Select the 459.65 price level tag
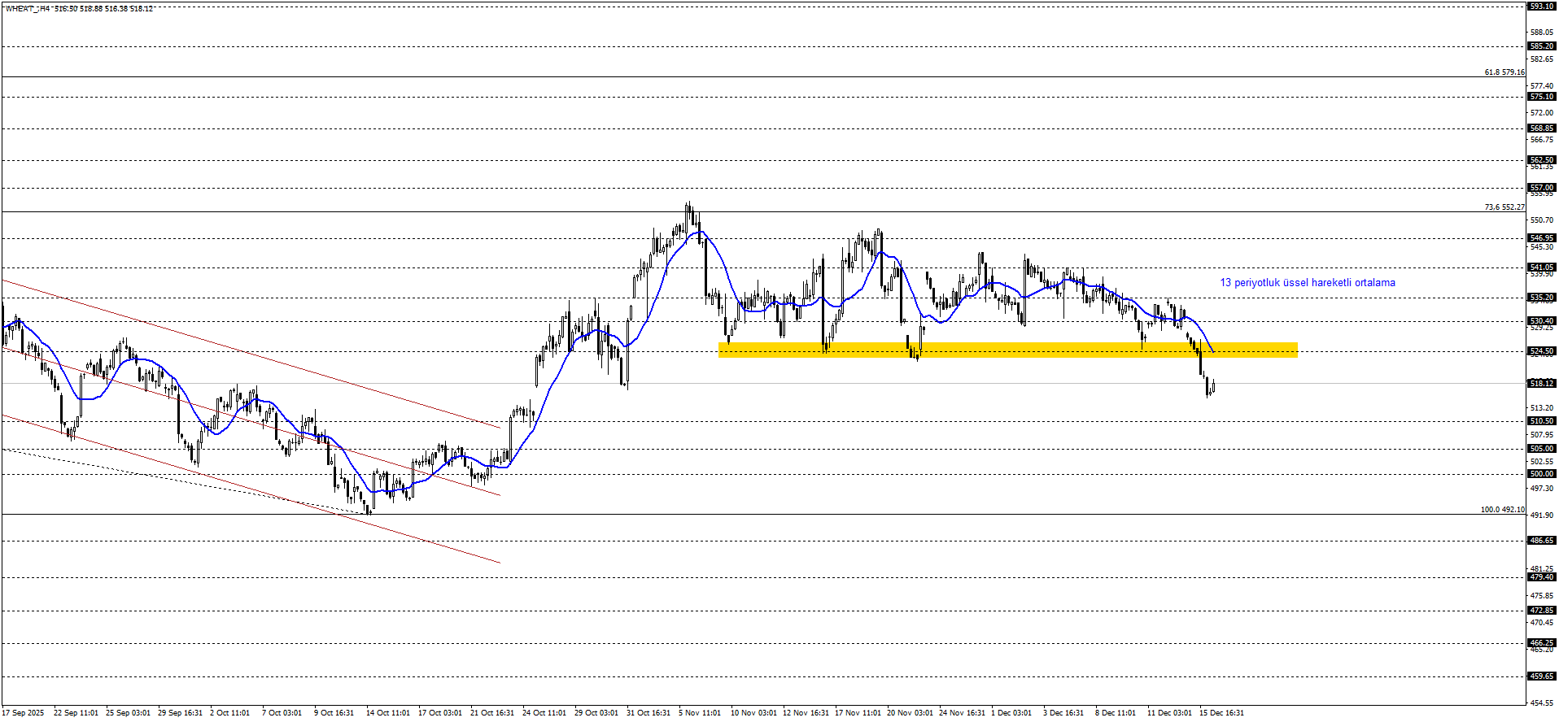1559x722 pixels. (1542, 676)
